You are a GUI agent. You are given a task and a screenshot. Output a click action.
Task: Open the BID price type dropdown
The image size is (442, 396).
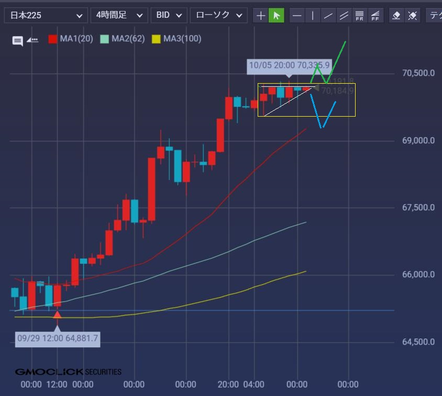(169, 15)
